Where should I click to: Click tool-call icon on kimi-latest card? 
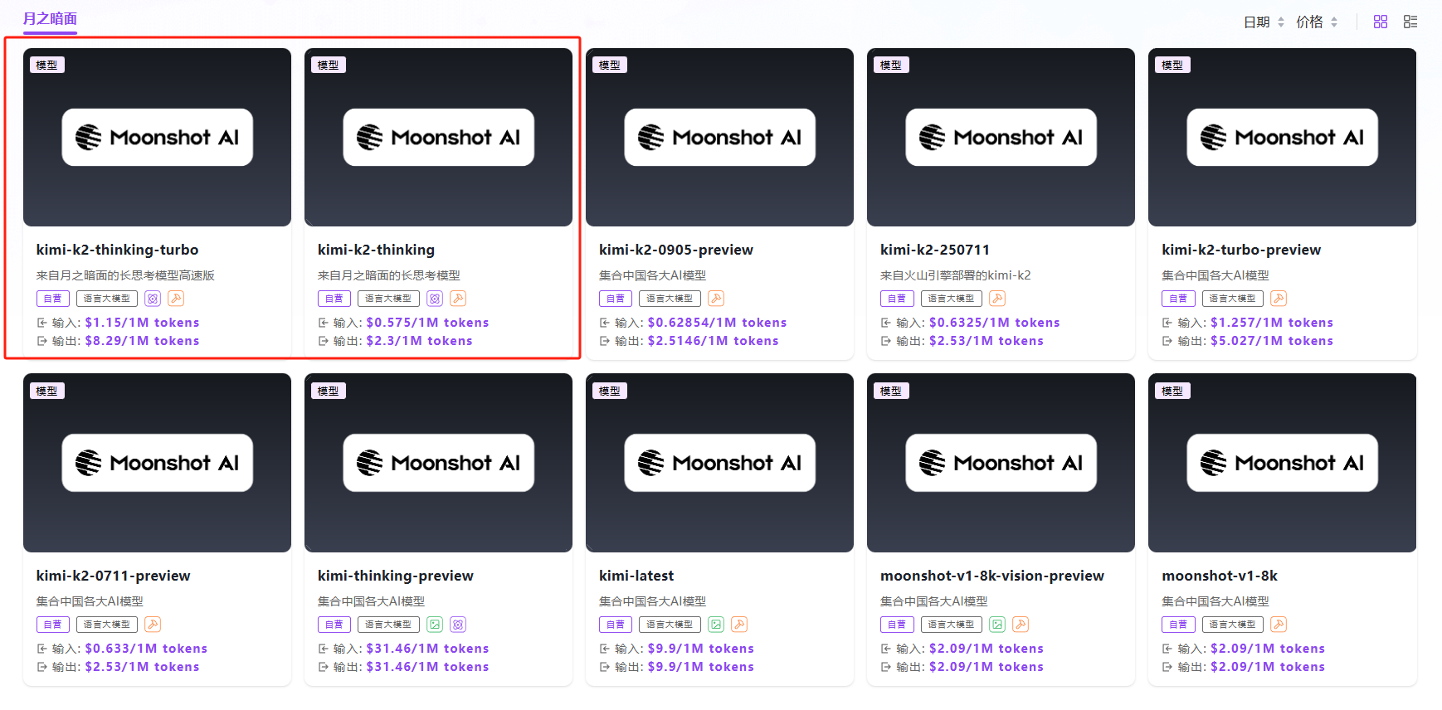(x=739, y=625)
